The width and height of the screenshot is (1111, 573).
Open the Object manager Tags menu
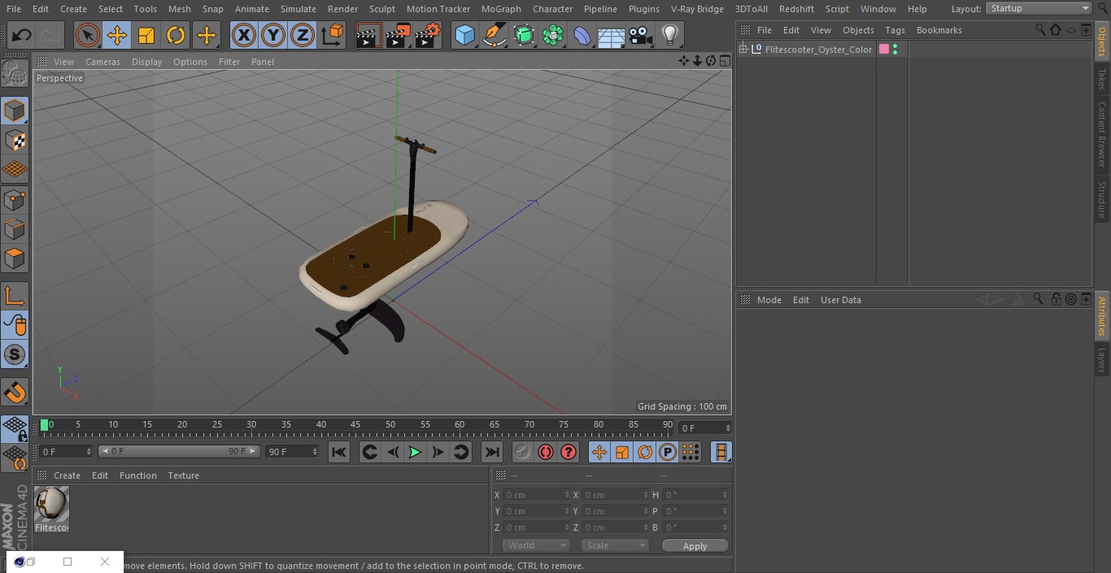click(895, 30)
